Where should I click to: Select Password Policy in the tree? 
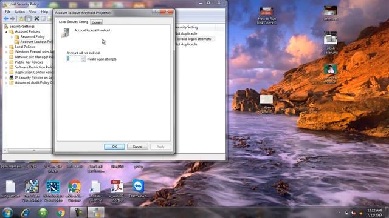(x=32, y=36)
